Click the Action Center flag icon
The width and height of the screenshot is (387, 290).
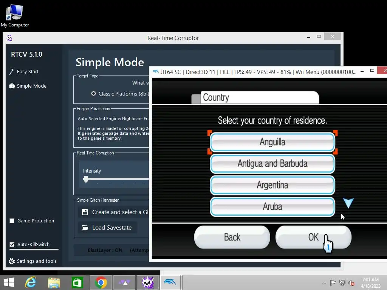333,283
